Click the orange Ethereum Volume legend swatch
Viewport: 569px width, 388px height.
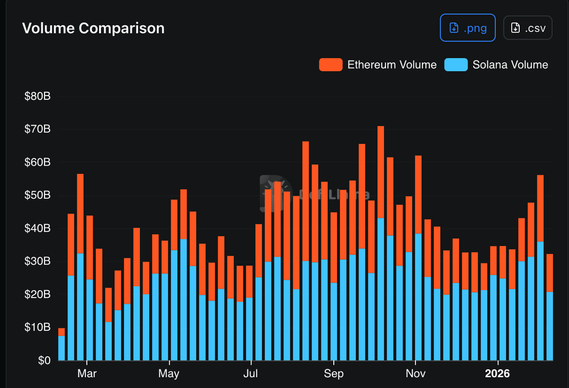pos(331,65)
